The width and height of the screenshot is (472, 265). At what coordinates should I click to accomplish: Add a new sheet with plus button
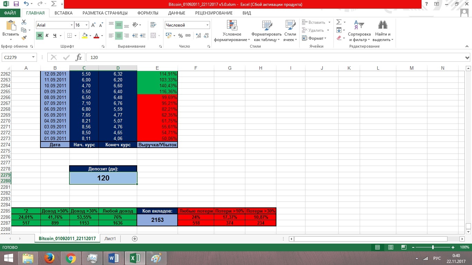pyautogui.click(x=135, y=238)
